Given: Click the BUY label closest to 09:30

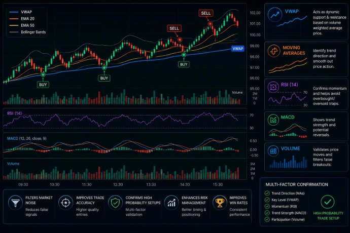Looking at the screenshot, I should [43, 85].
